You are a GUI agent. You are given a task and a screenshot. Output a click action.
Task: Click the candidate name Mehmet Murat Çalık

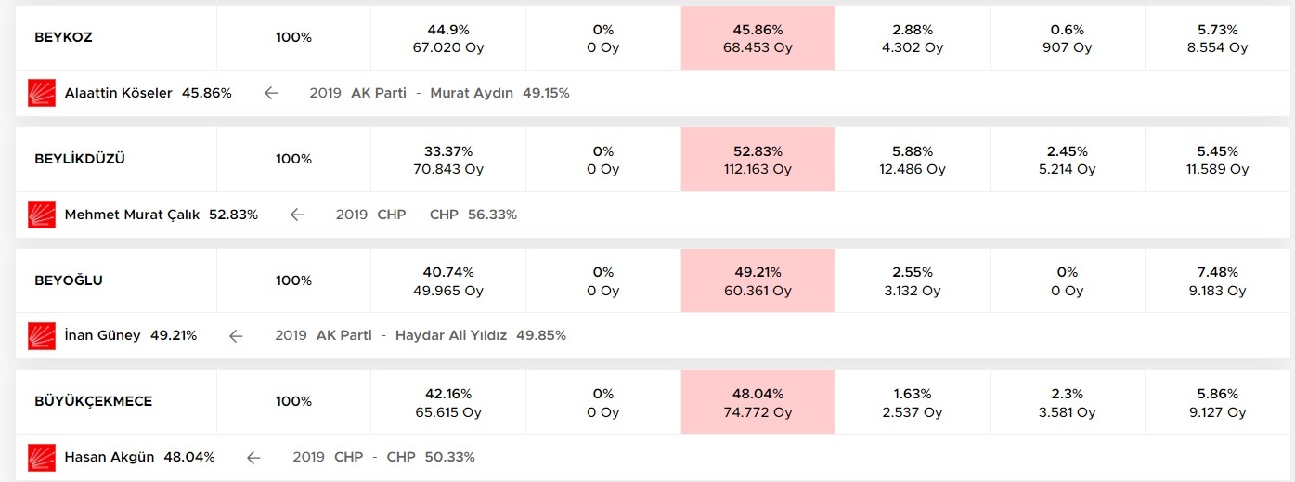[132, 215]
